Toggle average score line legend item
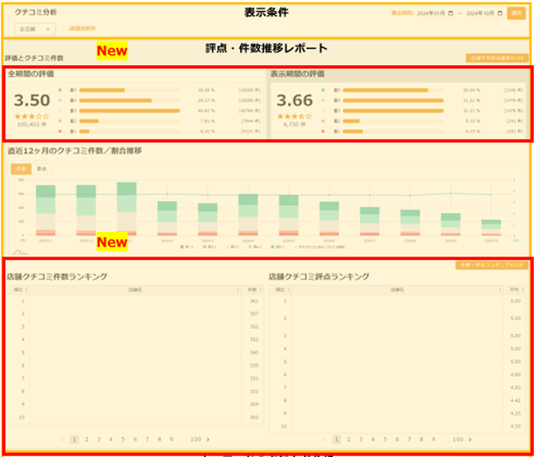 [x=300, y=247]
